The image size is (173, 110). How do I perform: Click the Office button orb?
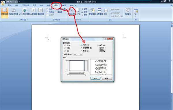coord(3,3)
